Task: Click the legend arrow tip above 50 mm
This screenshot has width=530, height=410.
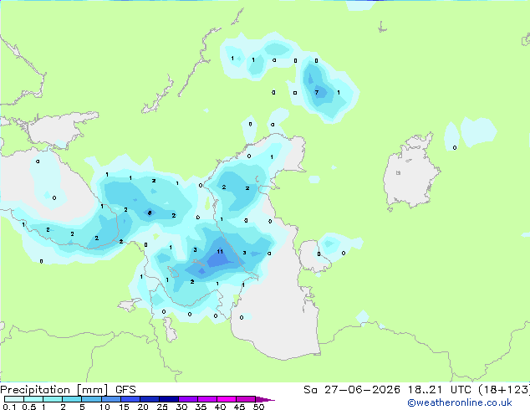Action: pyautogui.click(x=265, y=399)
